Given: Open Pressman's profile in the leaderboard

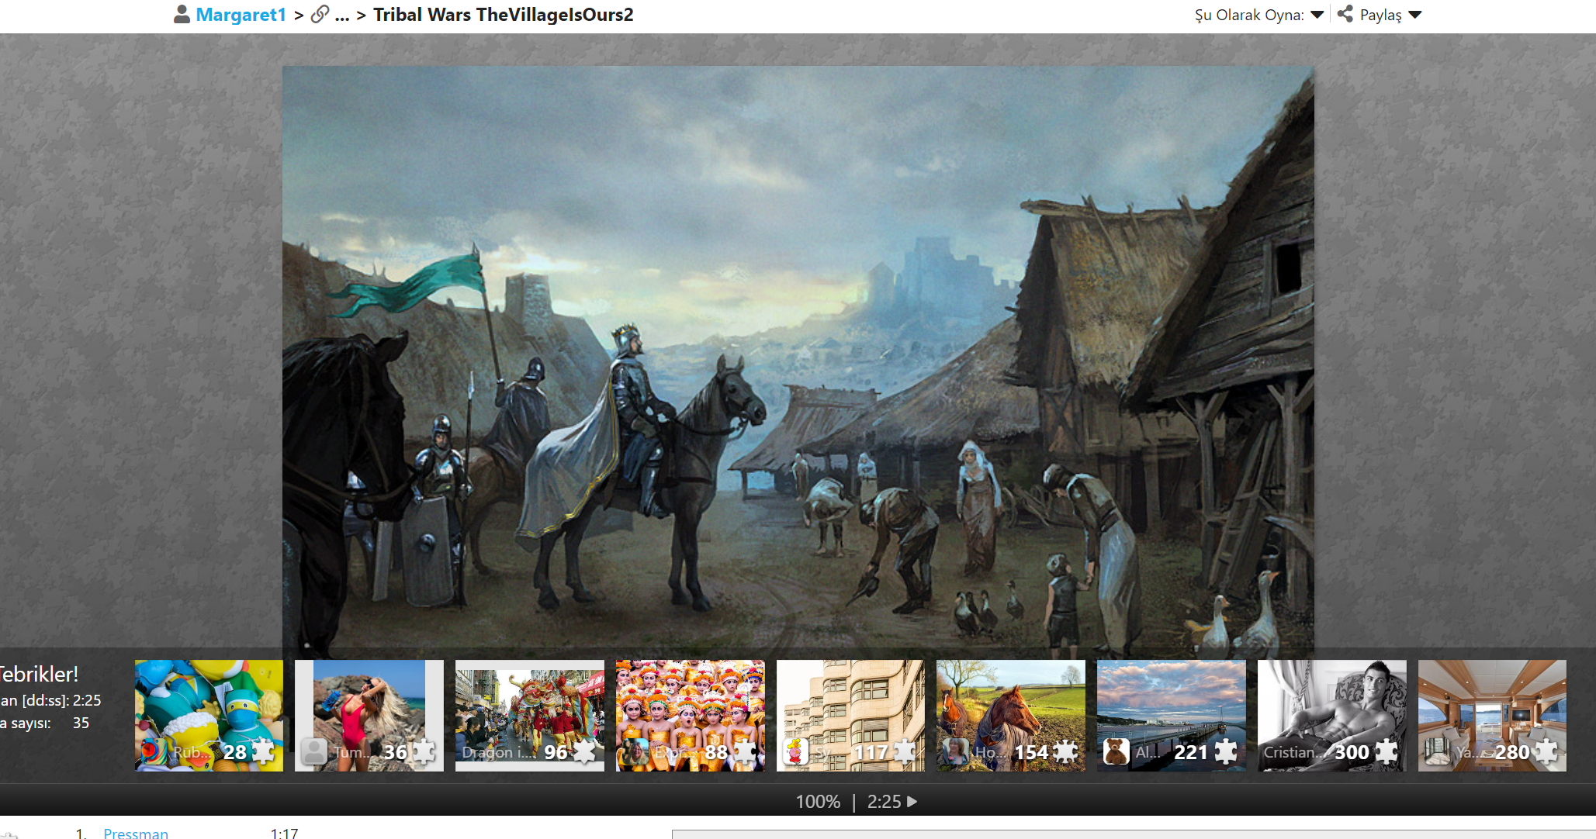Looking at the screenshot, I should 136,834.
